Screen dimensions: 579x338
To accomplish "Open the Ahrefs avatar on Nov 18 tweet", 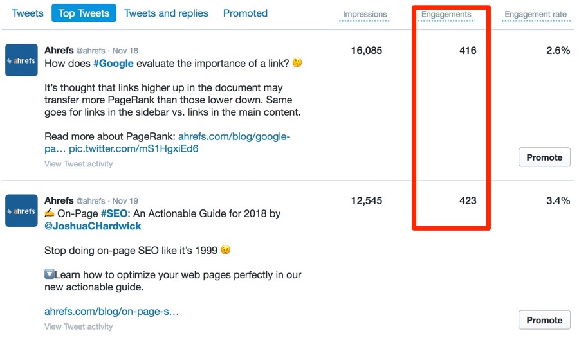I will pyautogui.click(x=21, y=60).
